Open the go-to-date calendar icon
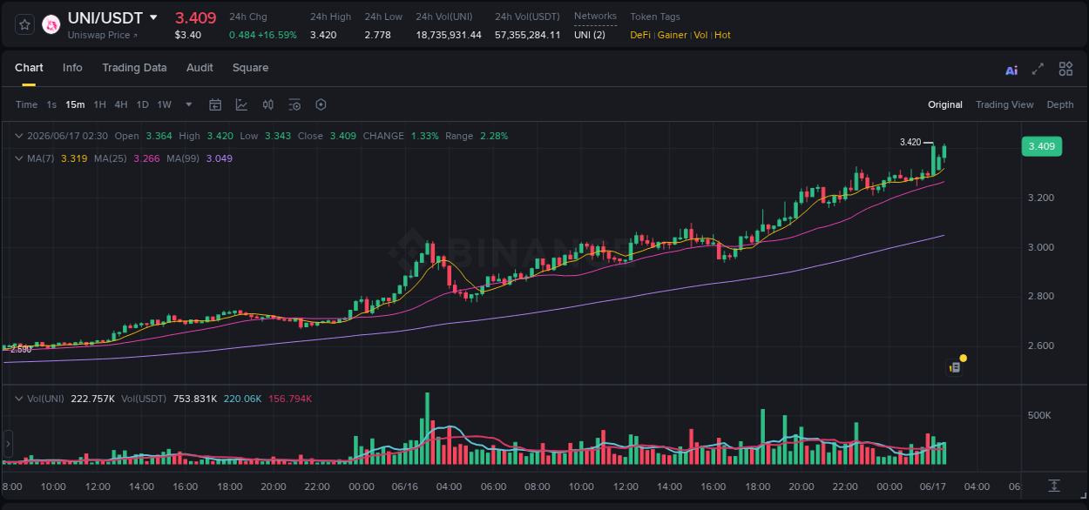This screenshot has width=1089, height=510. pos(215,104)
